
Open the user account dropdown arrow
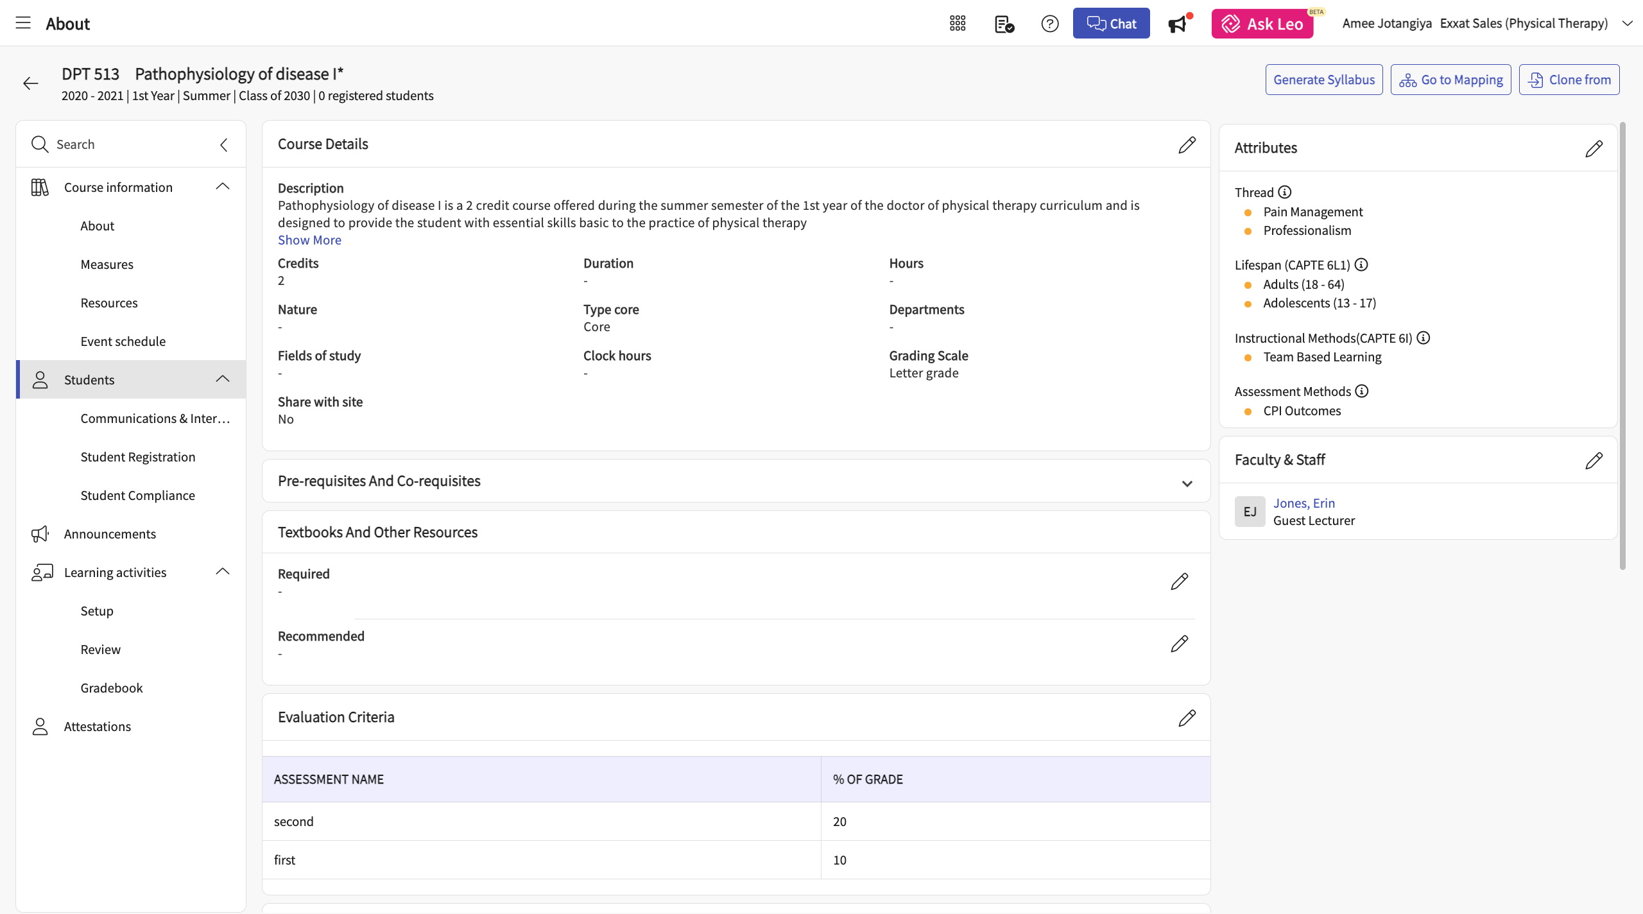pos(1627,24)
